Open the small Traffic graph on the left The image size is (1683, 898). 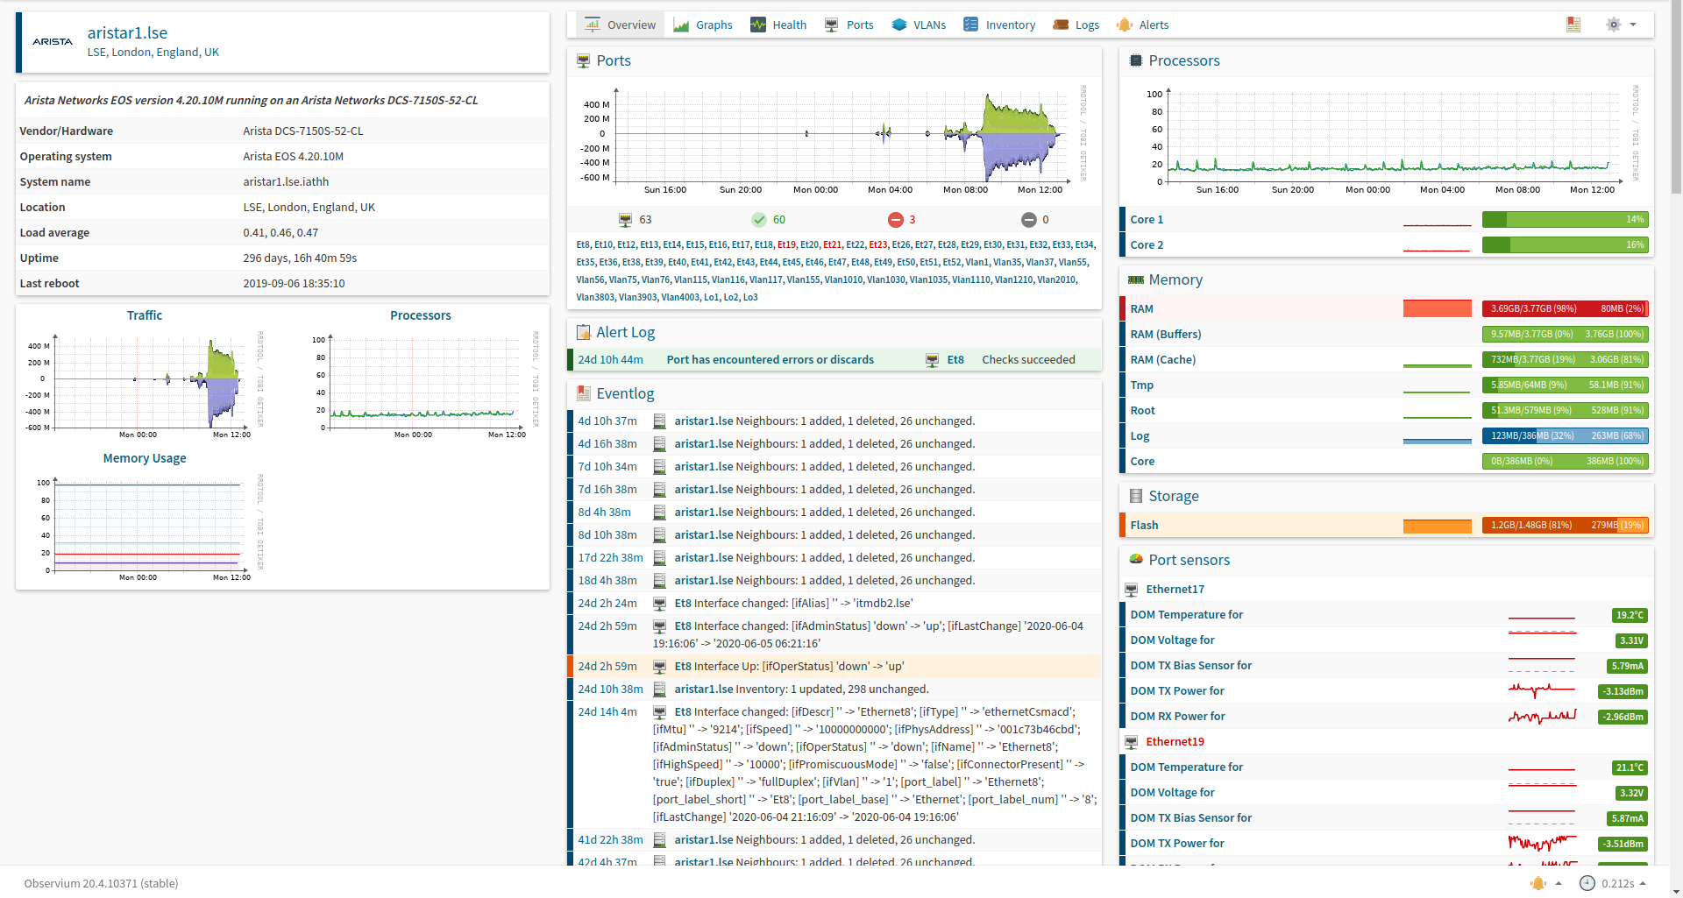click(x=145, y=384)
